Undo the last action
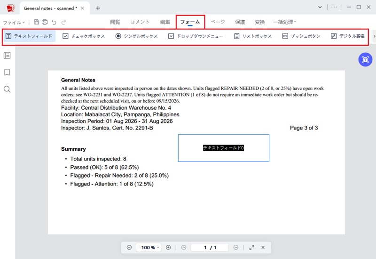376x259 pixels. tap(54, 22)
